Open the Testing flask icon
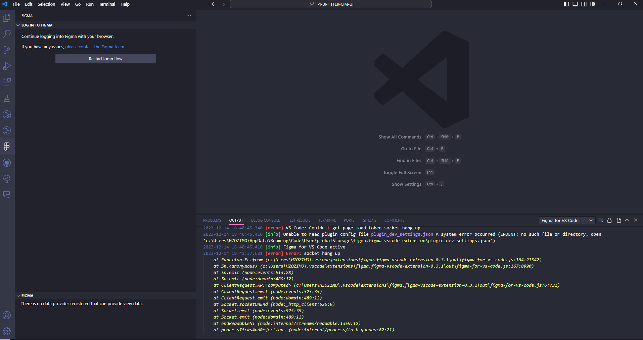643x340 pixels. (7, 98)
